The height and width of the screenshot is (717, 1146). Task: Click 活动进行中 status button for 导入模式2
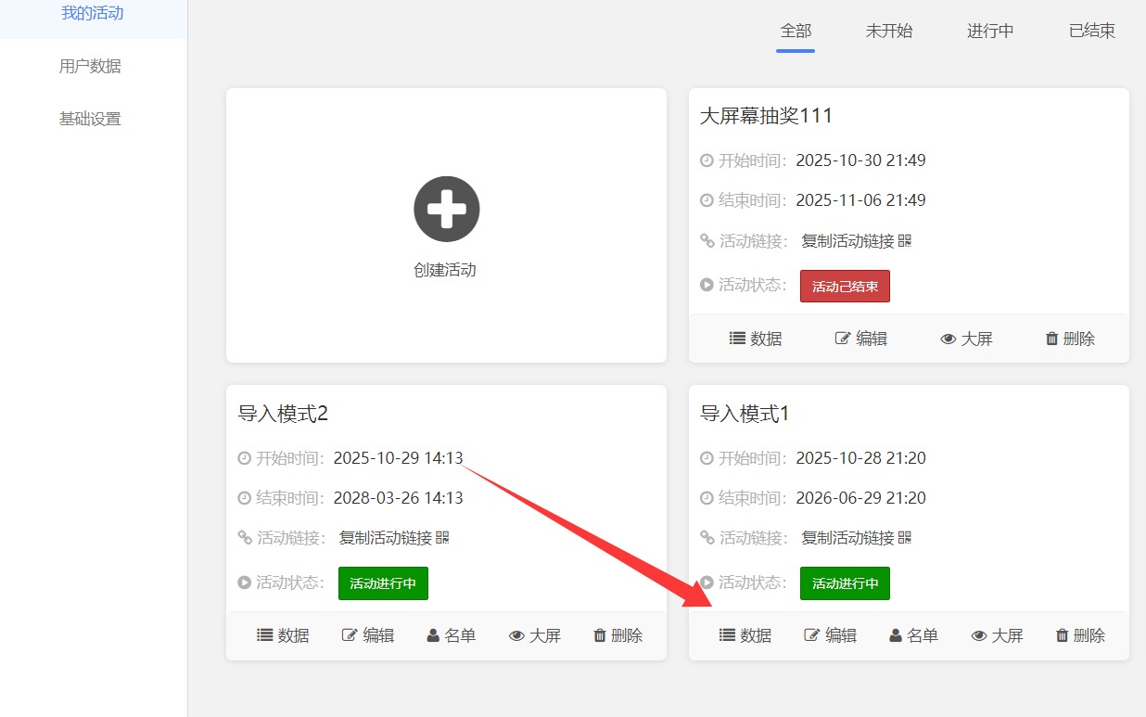click(383, 583)
